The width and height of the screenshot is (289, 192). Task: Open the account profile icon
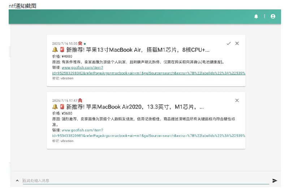point(273,16)
